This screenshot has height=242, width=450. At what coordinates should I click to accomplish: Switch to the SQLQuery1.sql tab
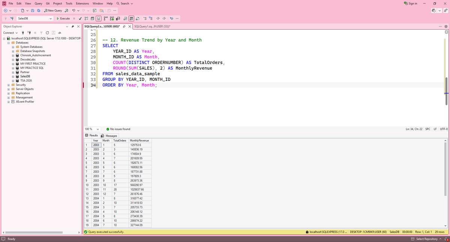(x=152, y=27)
